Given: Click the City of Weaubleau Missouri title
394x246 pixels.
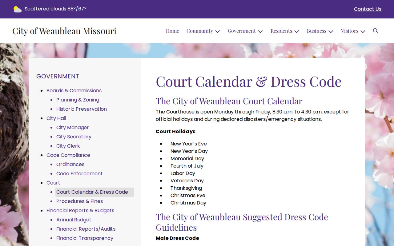Looking at the screenshot, I should (x=64, y=31).
